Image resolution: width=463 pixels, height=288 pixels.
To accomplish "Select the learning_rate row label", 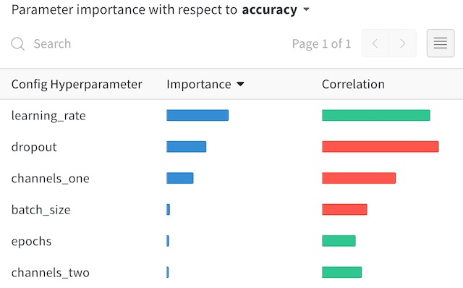I will pos(48,116).
